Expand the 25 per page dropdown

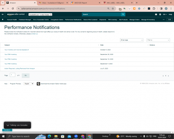[132, 40]
